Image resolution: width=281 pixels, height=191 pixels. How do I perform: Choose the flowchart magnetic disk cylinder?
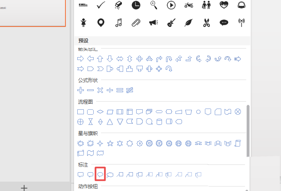159,122
